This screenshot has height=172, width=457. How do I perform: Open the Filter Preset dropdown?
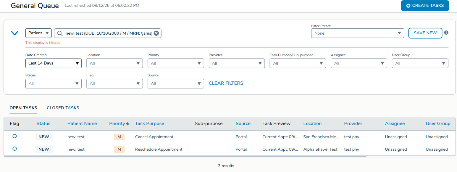coord(357,33)
